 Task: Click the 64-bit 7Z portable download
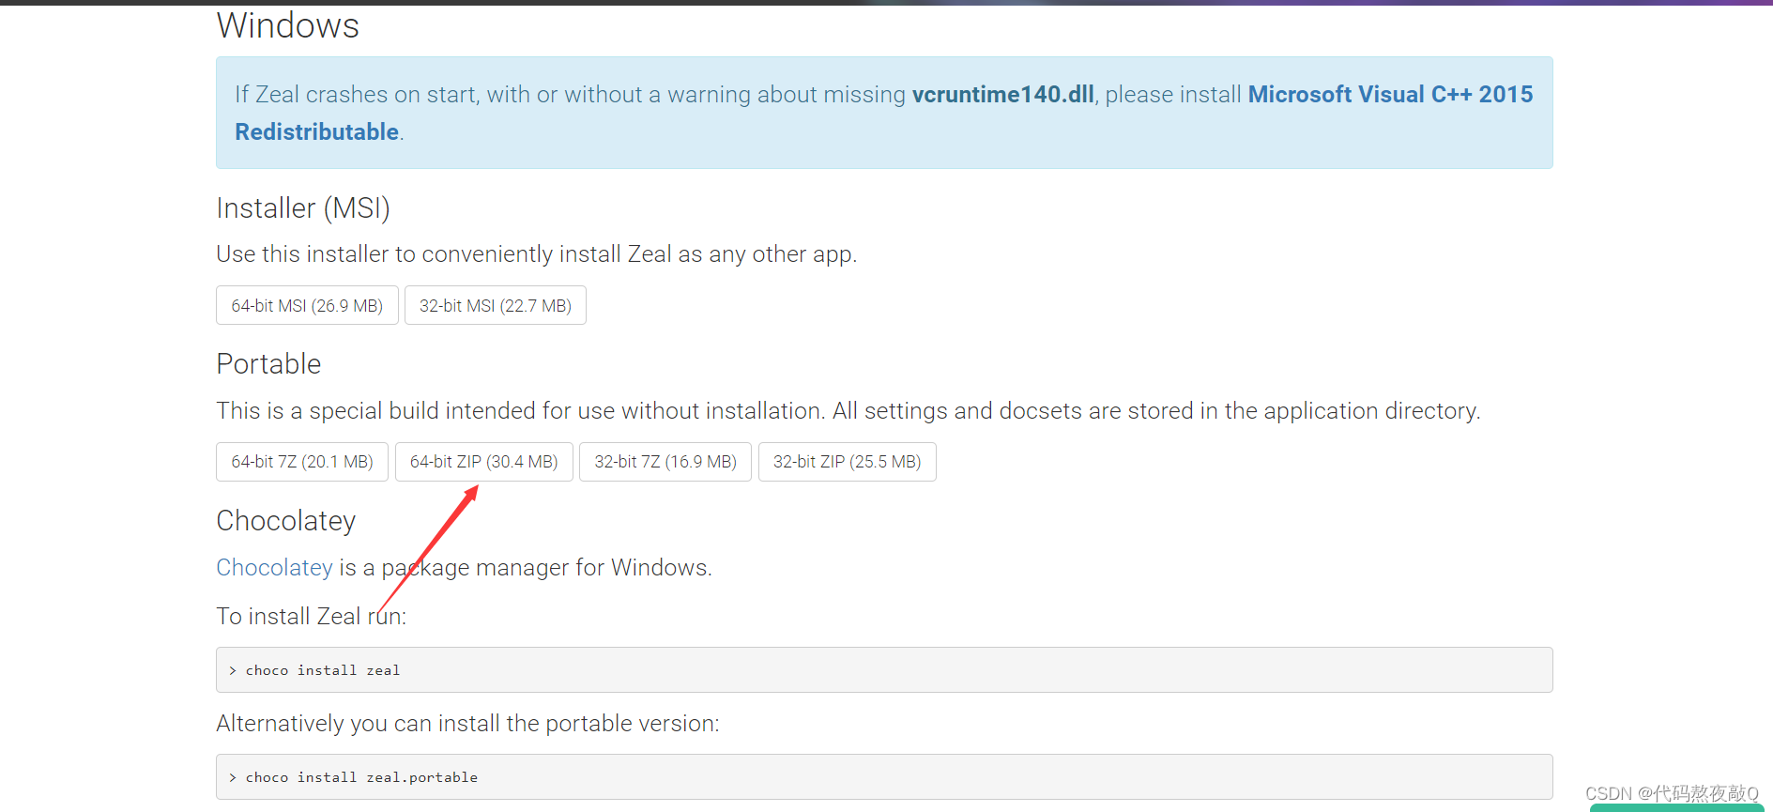[x=301, y=462]
